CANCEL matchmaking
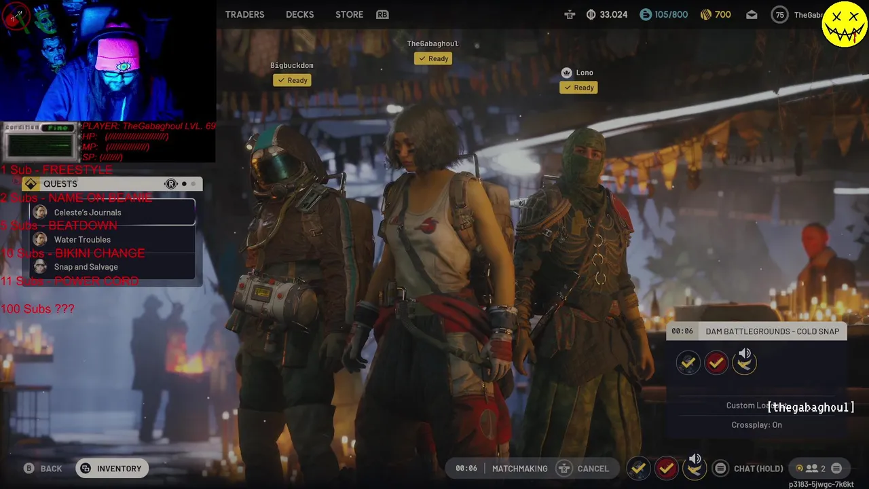Screen dimensions: 869x489 tap(593, 469)
